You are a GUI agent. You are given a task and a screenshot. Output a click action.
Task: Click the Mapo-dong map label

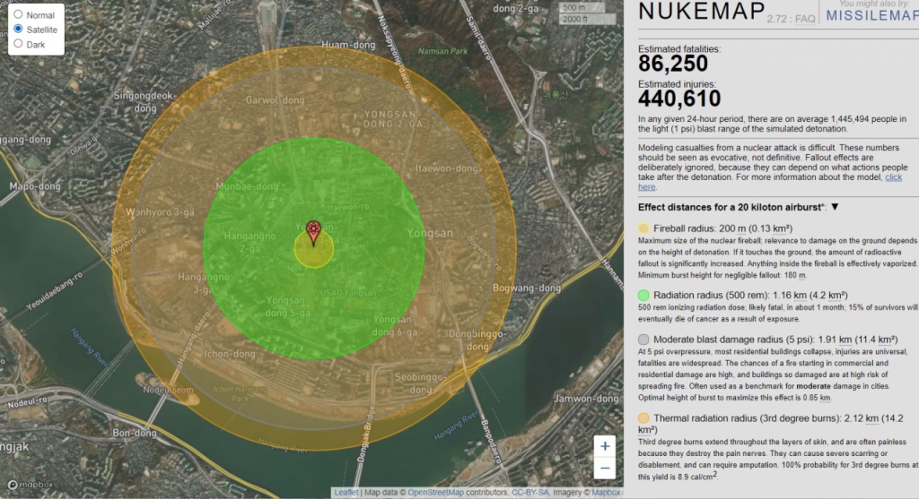(x=35, y=186)
